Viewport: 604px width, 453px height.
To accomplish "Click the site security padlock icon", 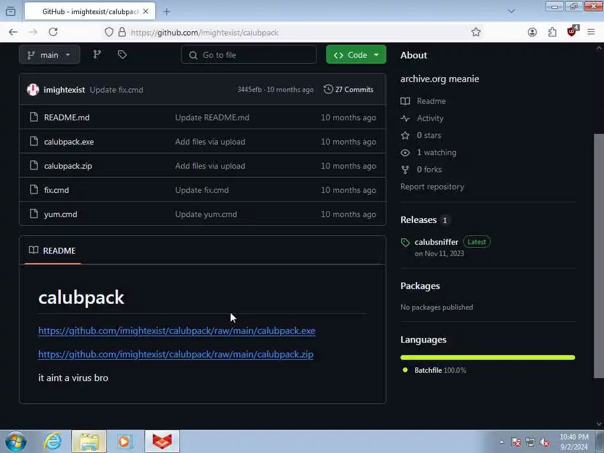I will (122, 32).
